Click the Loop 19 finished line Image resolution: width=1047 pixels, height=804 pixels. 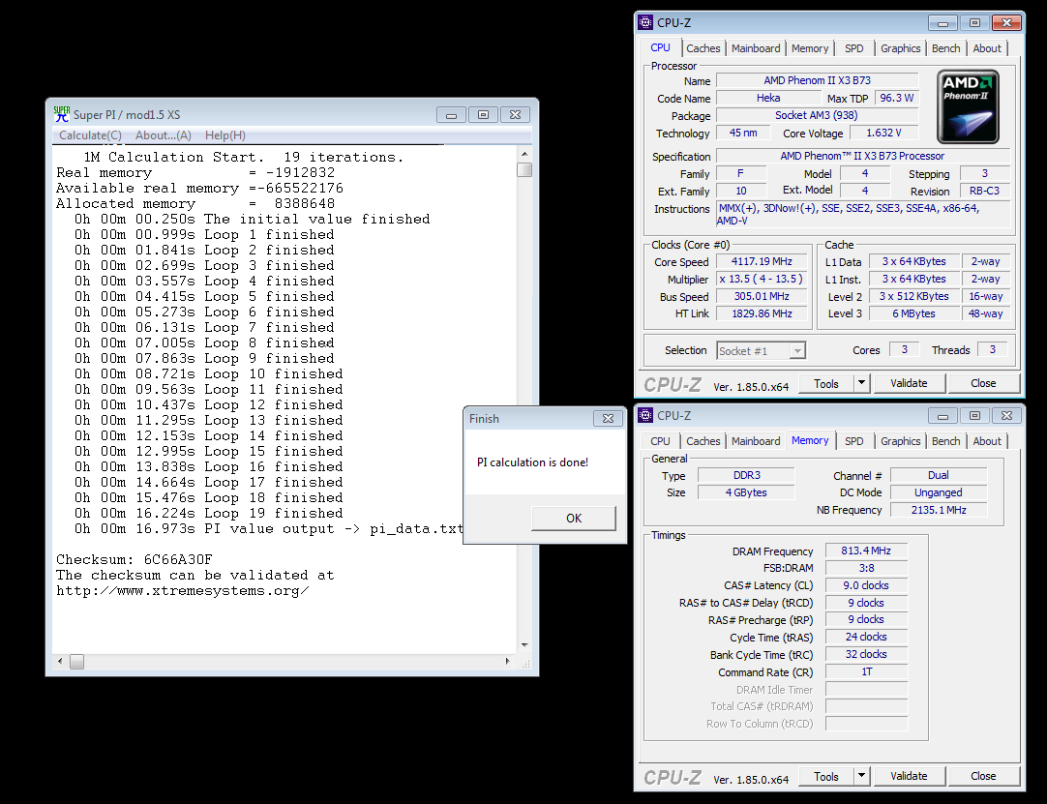(x=208, y=514)
